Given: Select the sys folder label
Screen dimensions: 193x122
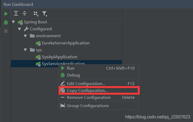Looking at the screenshot, I should pyautogui.click(x=39, y=50).
